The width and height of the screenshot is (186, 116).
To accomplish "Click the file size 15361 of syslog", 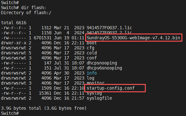I will pyautogui.click(x=45, y=93).
